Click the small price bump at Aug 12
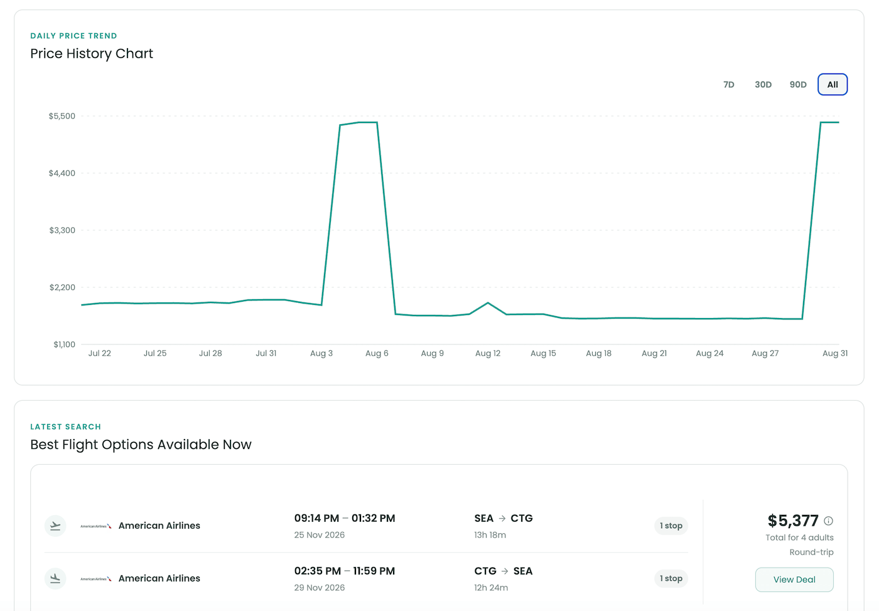Image resolution: width=879 pixels, height=611 pixels. click(488, 303)
